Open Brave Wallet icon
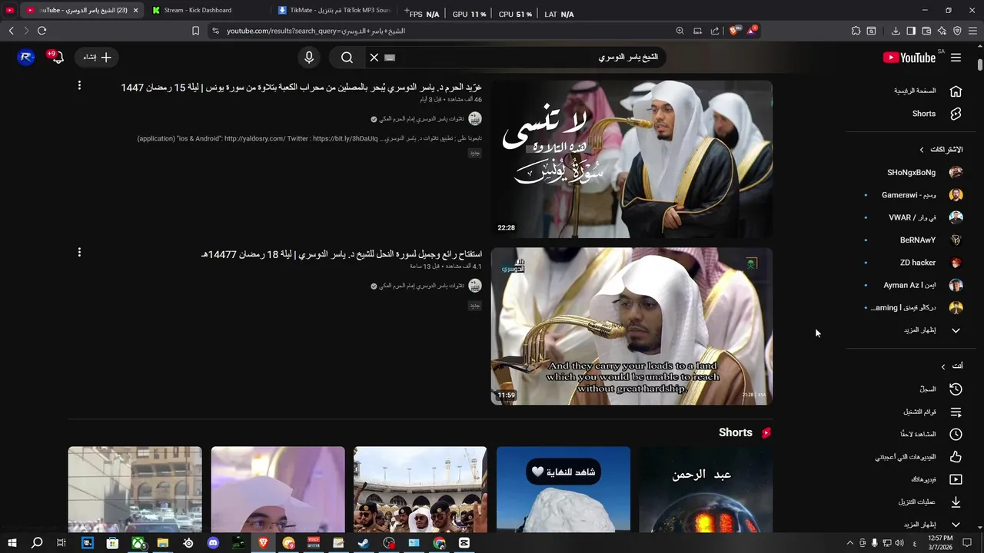This screenshot has width=984, height=553. point(926,31)
